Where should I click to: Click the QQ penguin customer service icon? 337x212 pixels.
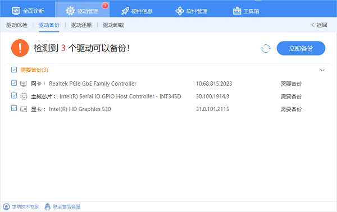47,206
